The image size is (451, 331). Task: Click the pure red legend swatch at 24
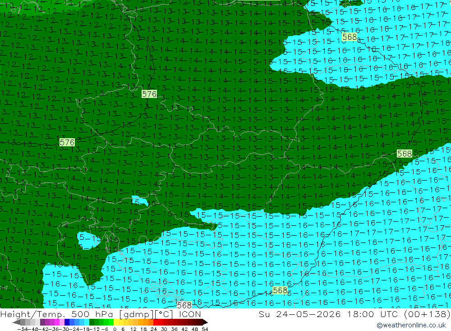point(156,322)
